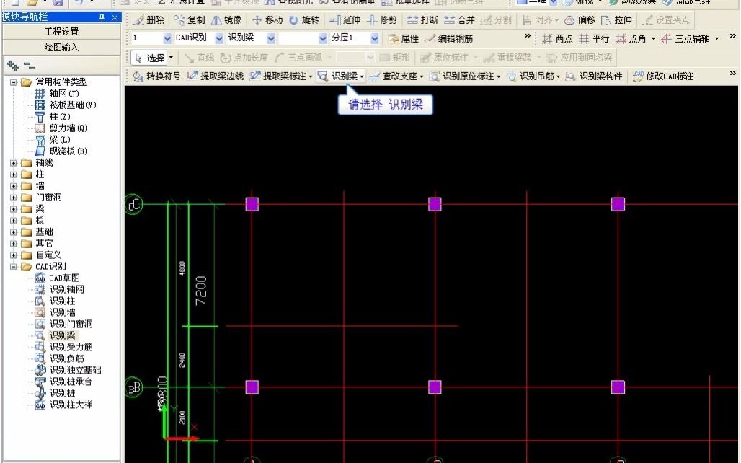
Task: Switch to 绘图输入 mode
Action: click(61, 48)
